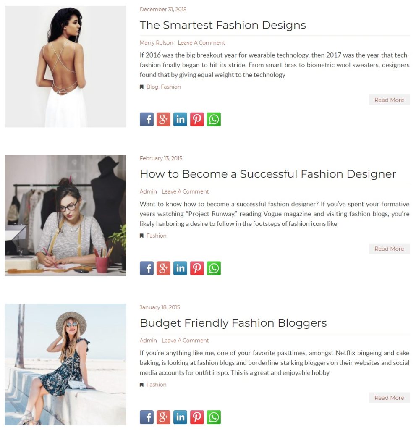Viewport: 416px width, 430px height.
Task: Open The Smartest Fashion Designs post title
Action: click(222, 25)
